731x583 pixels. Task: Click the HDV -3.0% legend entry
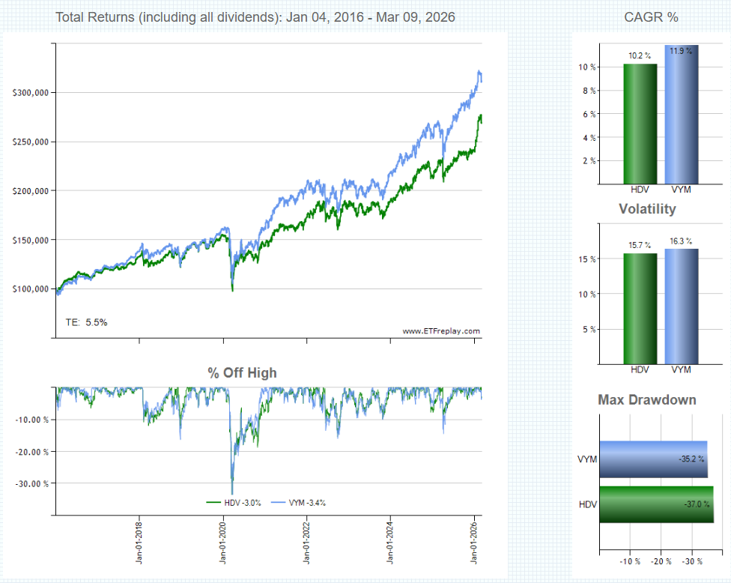coord(234,503)
